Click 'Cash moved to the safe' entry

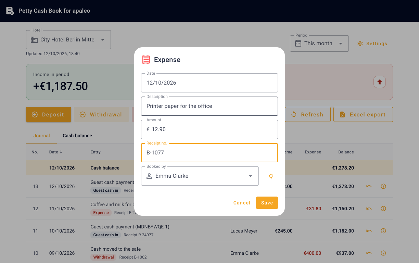pyautogui.click(x=116, y=249)
